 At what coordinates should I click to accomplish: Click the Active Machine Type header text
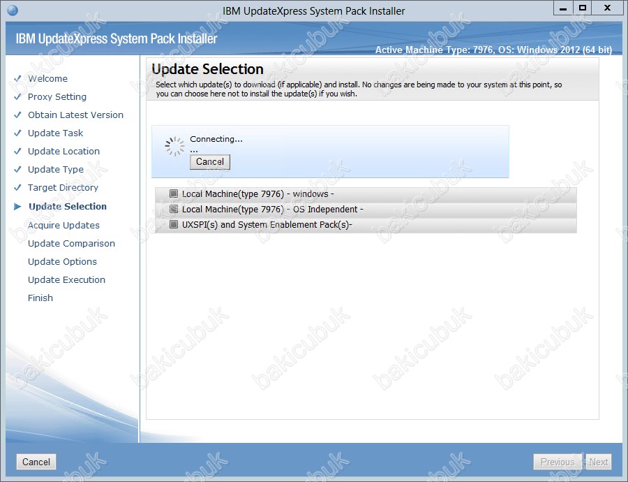[493, 50]
